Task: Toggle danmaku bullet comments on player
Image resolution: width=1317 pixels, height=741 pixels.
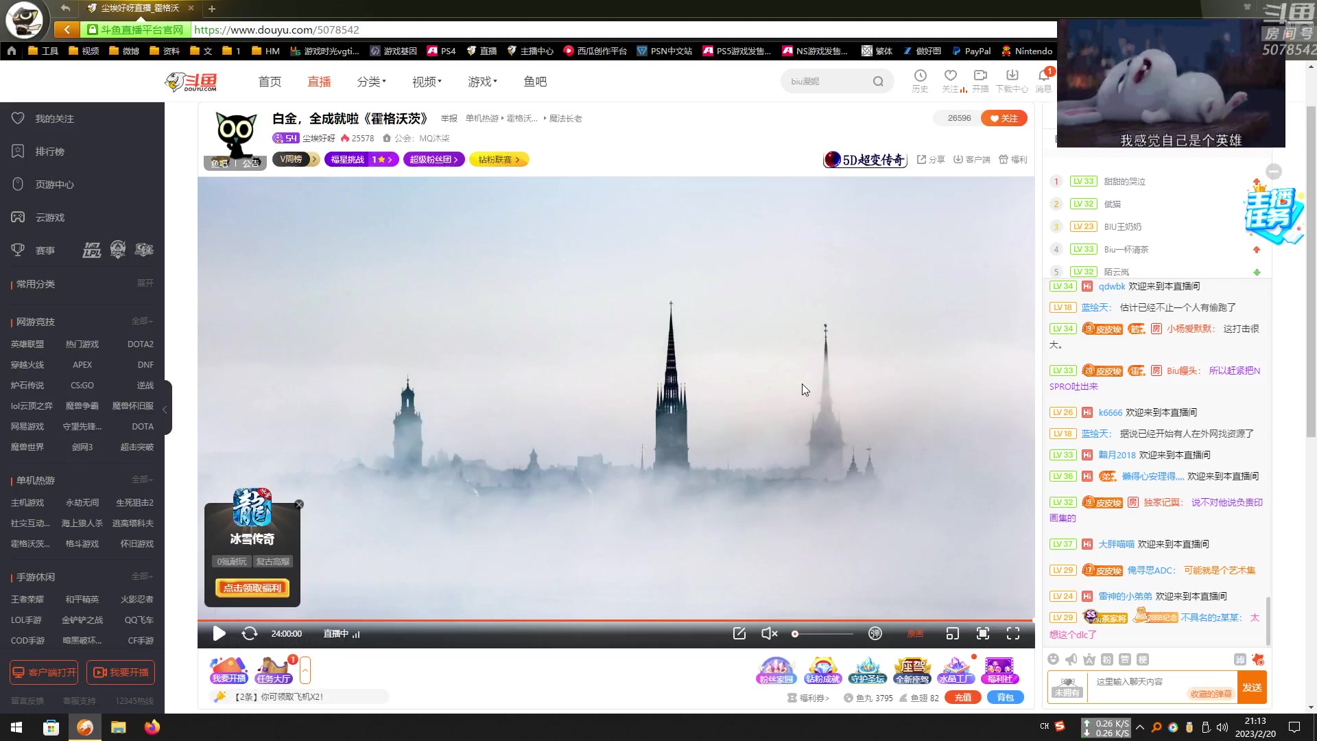Action: click(x=875, y=634)
